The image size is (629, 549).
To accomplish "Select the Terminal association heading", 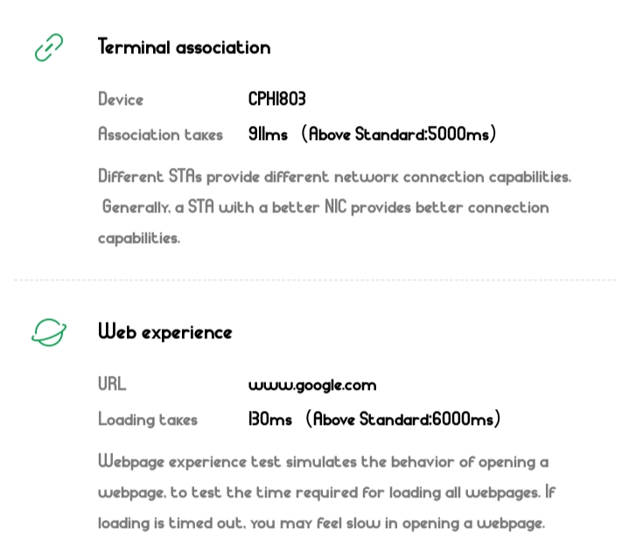I will coord(184,47).
